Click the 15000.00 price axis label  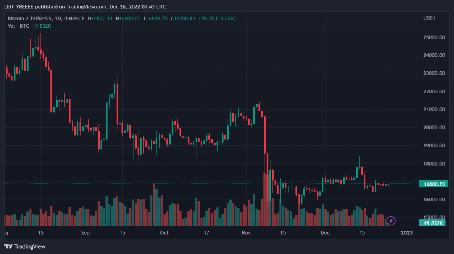click(x=433, y=218)
